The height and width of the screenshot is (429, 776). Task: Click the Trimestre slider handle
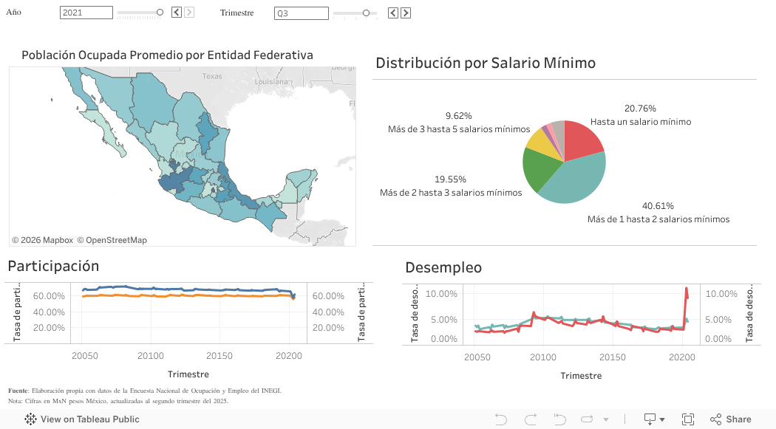tap(366, 13)
